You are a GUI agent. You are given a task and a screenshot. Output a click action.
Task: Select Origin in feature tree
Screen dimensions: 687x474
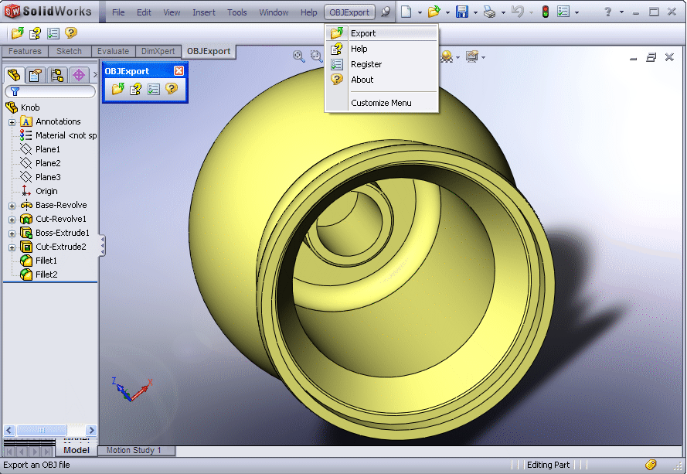(x=46, y=191)
